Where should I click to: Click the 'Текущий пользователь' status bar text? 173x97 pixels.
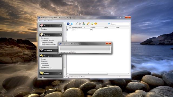point(76,77)
